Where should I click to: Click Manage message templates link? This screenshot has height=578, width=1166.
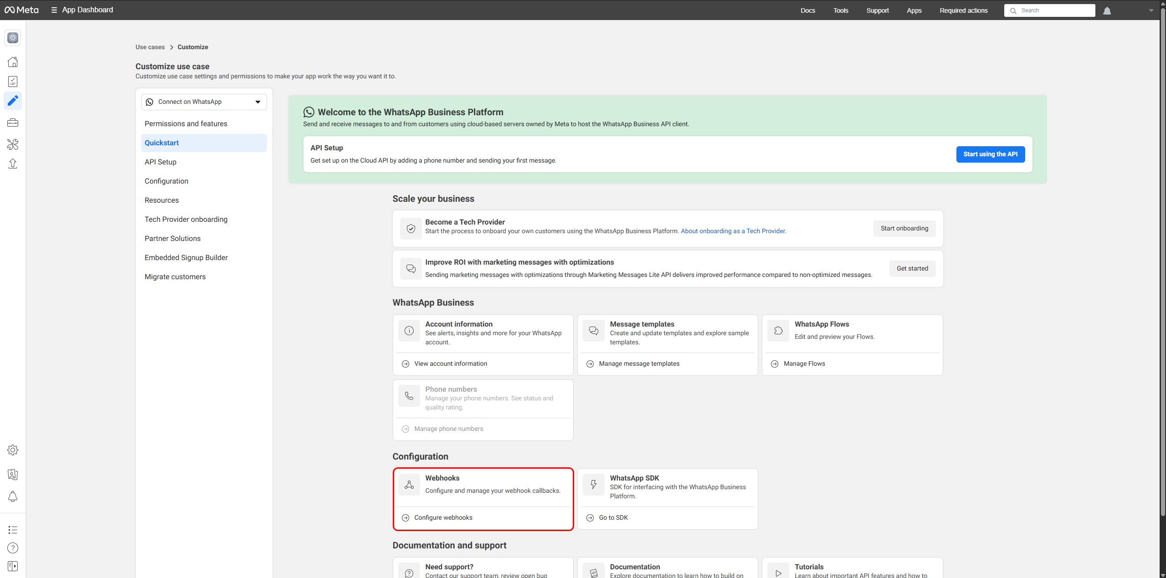click(639, 364)
